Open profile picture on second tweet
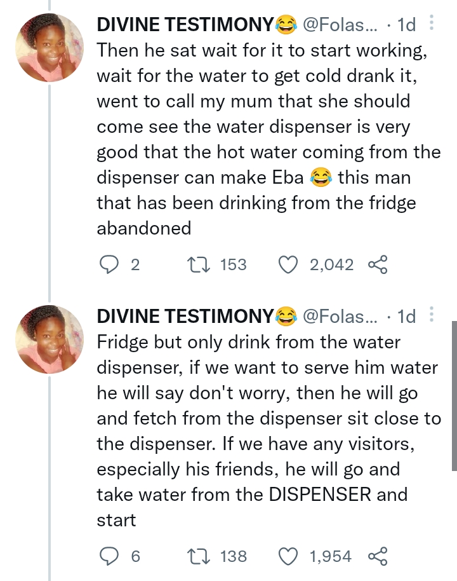This screenshot has width=457, height=581. [x=50, y=339]
